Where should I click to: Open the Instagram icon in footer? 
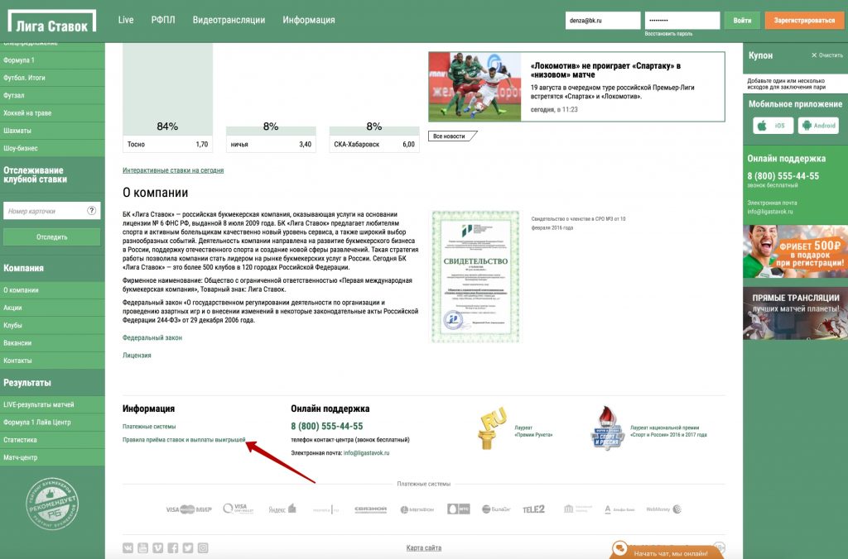click(203, 547)
